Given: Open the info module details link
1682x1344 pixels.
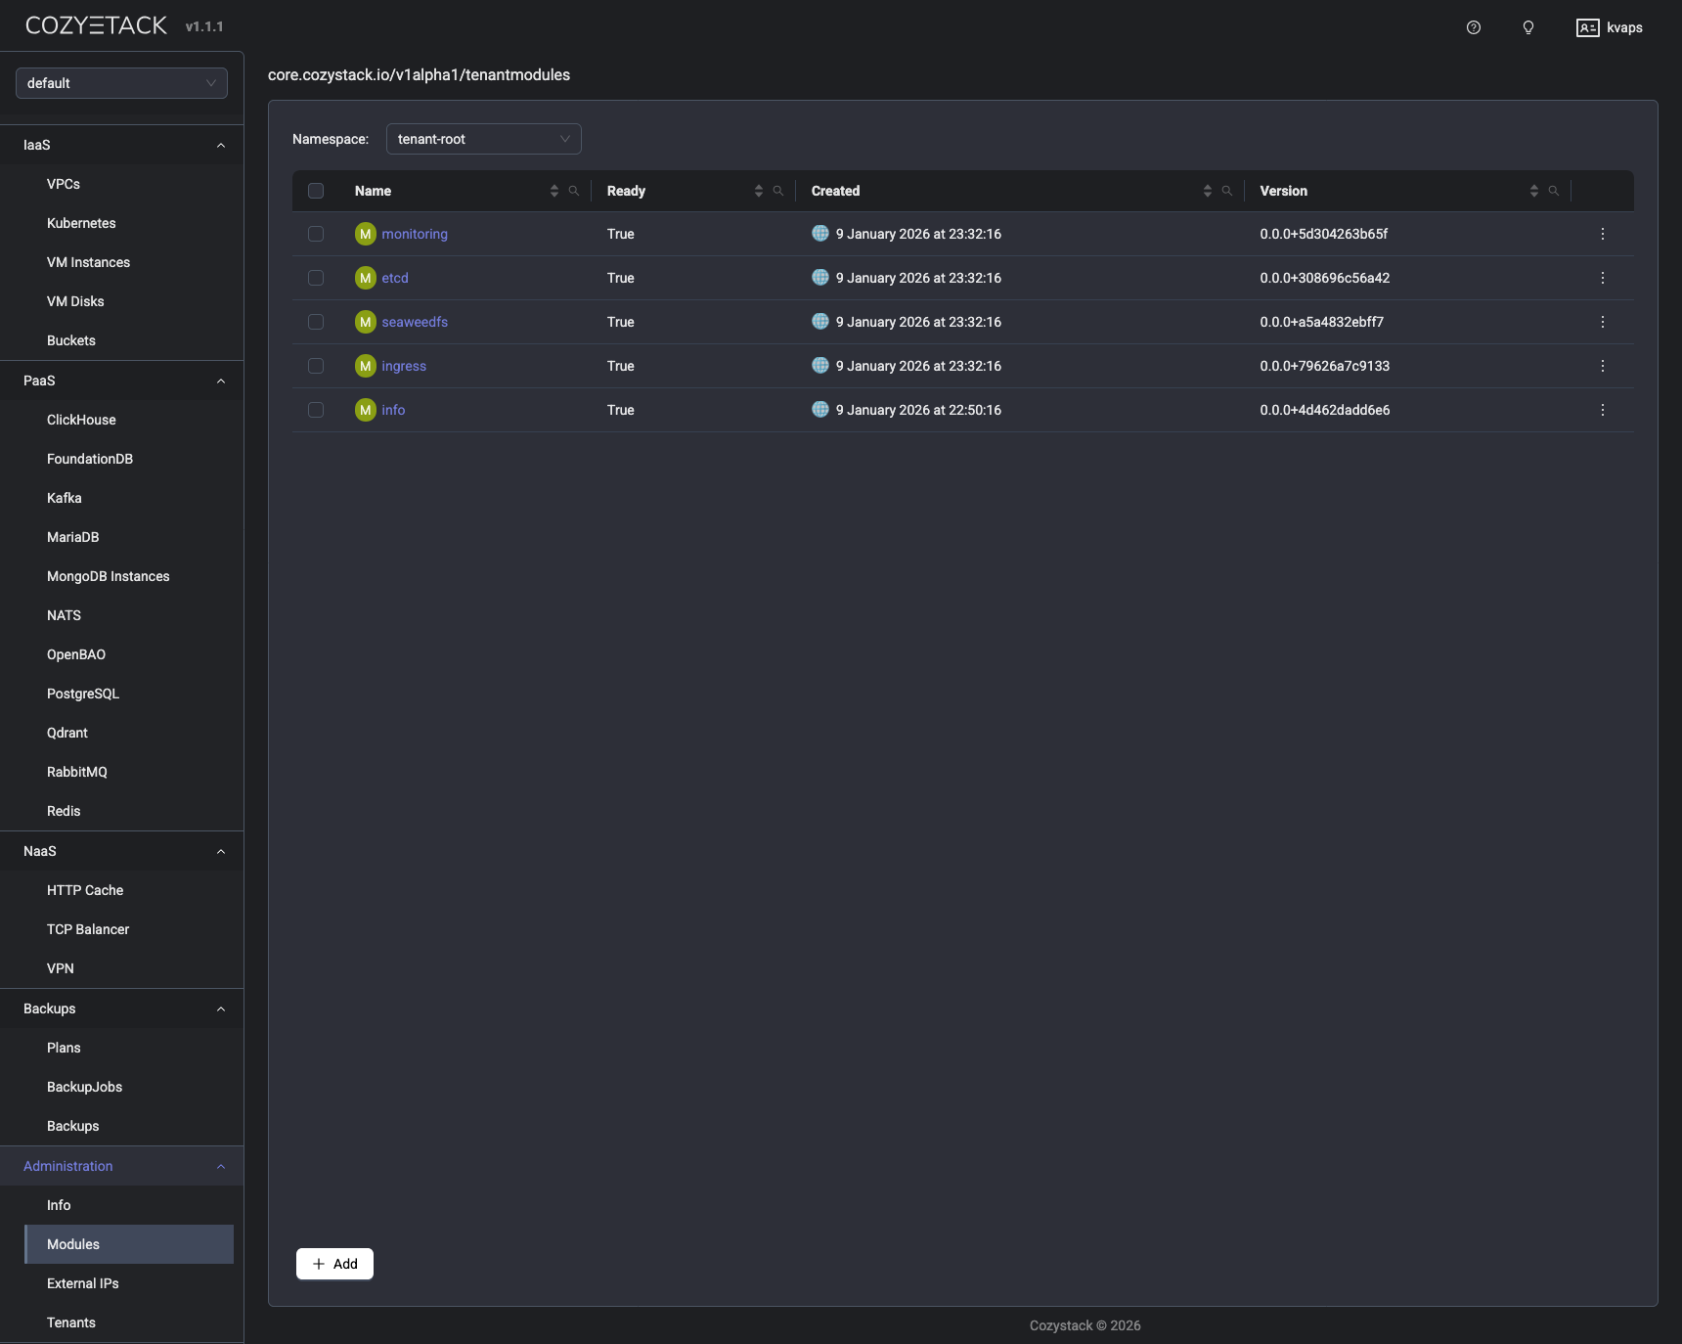Looking at the screenshot, I should coord(391,410).
